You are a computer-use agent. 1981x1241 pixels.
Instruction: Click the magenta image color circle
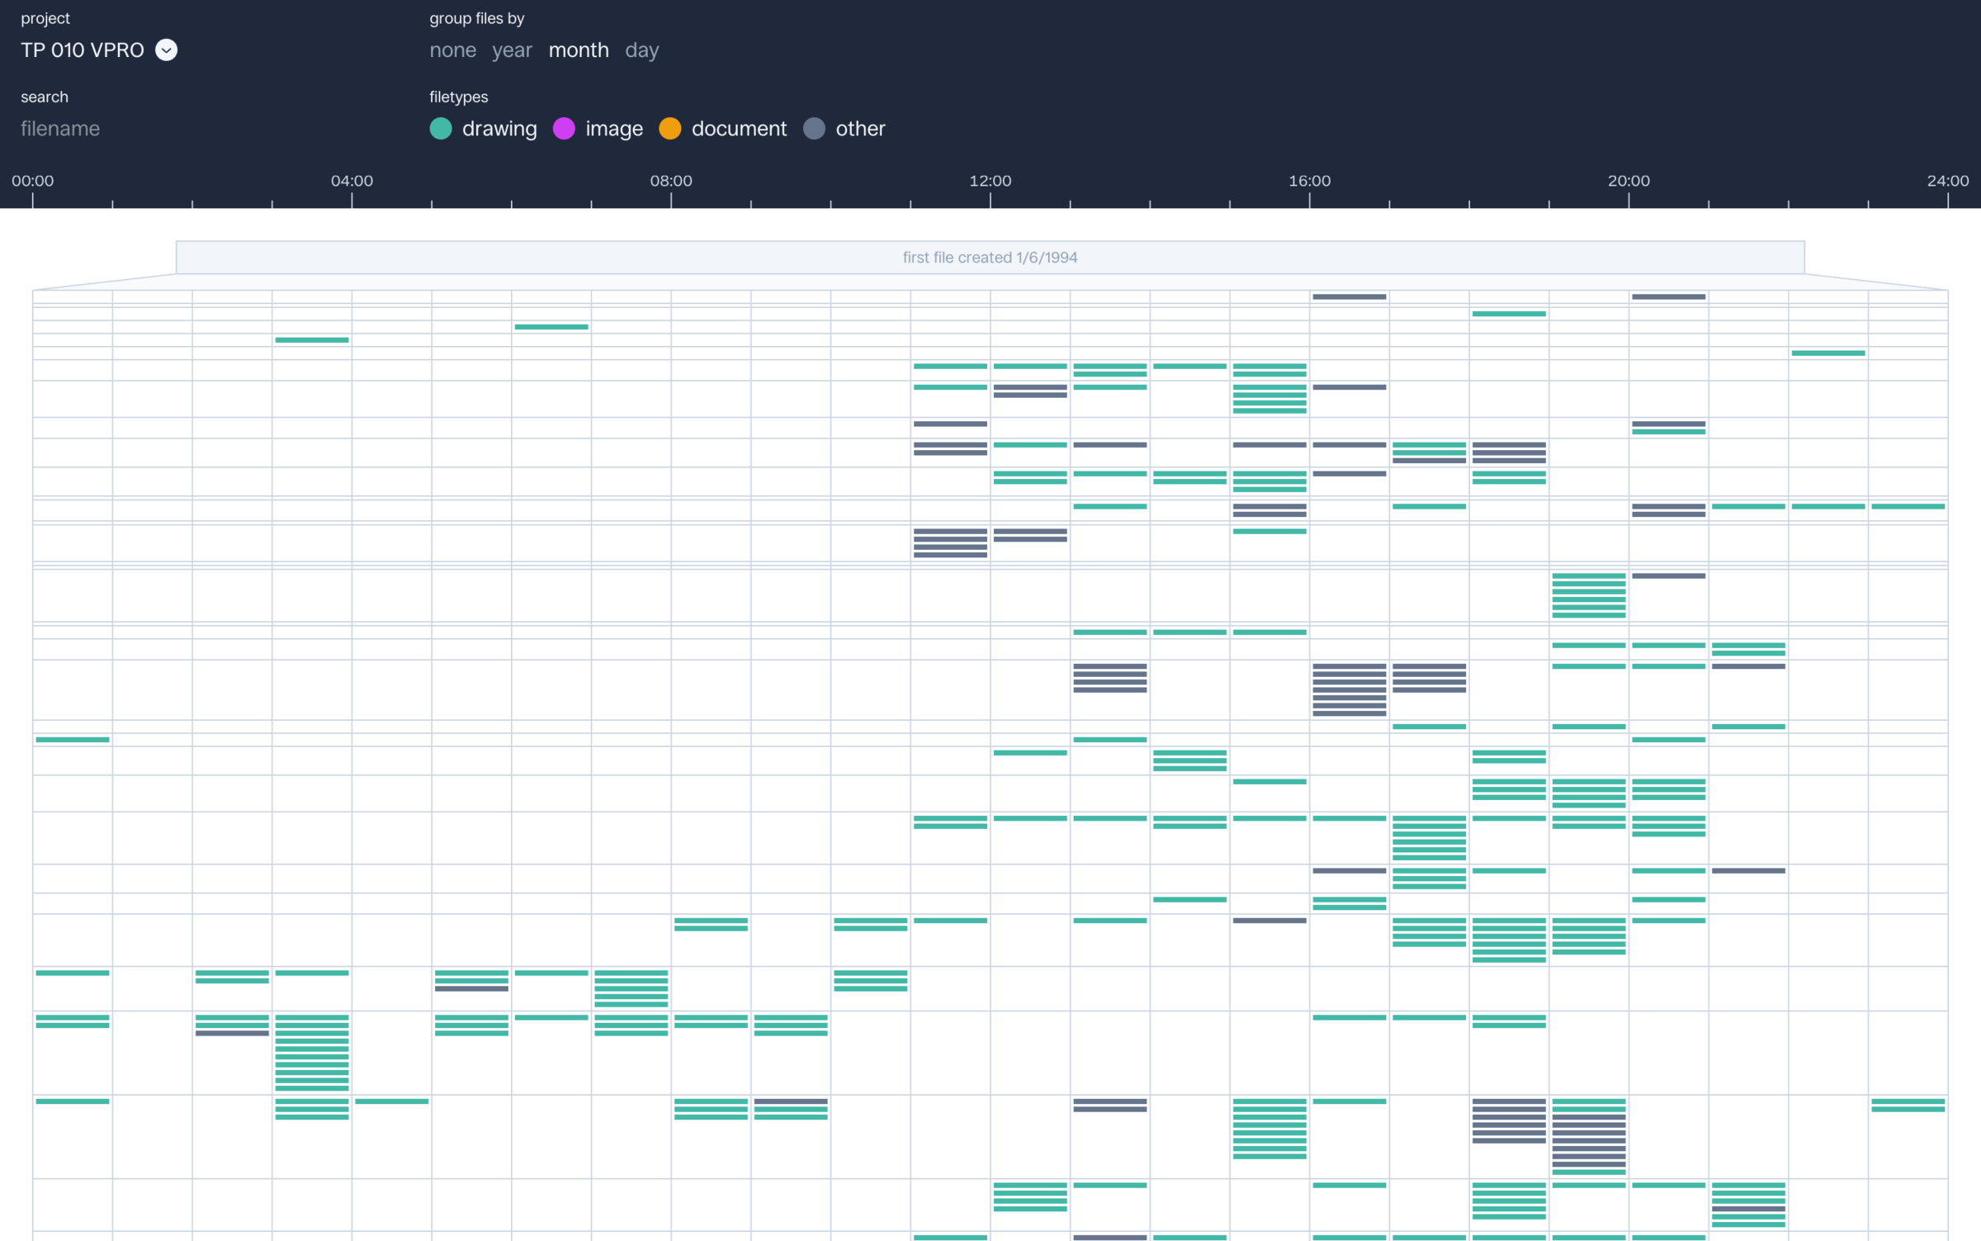(564, 129)
